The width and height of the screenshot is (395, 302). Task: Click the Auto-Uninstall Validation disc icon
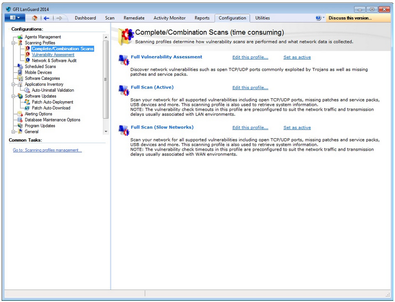pyautogui.click(x=28, y=90)
